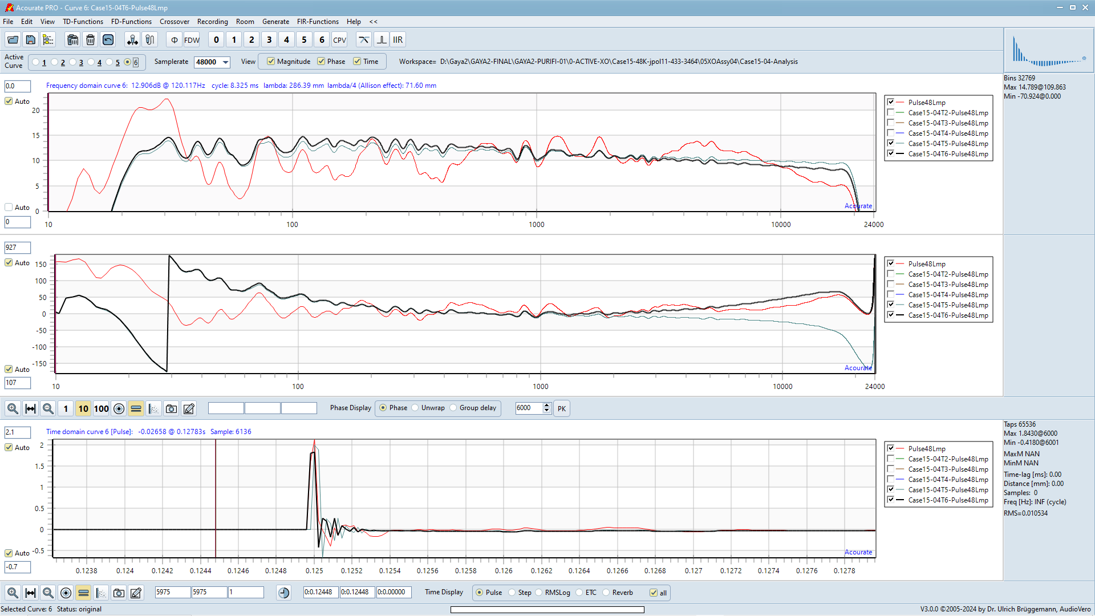Toggle the highlighted line-style icon in frequency toolbar
The image size is (1095, 616).
point(136,408)
